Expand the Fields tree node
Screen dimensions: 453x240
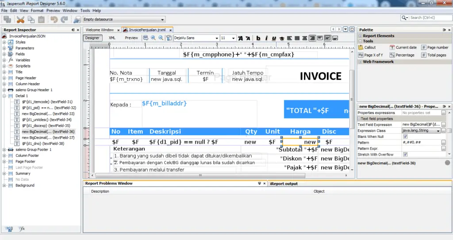(4, 54)
